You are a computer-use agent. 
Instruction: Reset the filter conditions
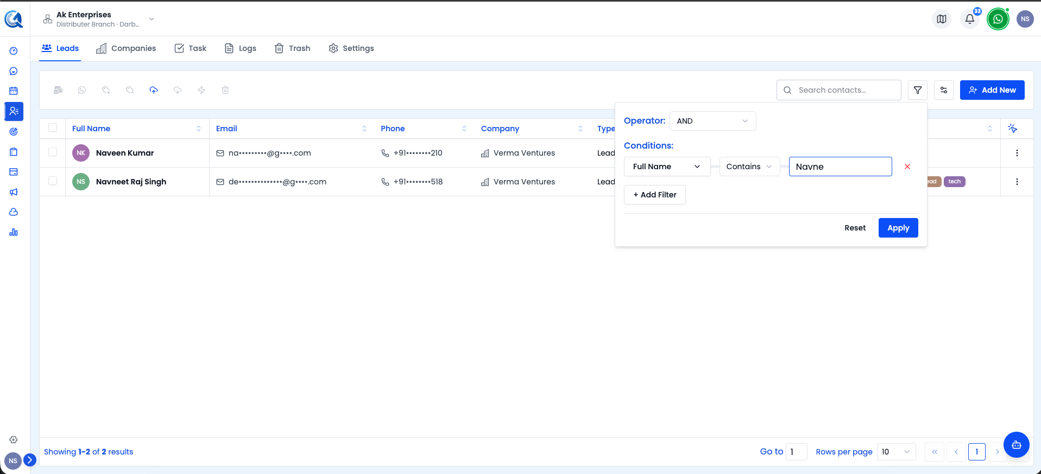pyautogui.click(x=855, y=228)
